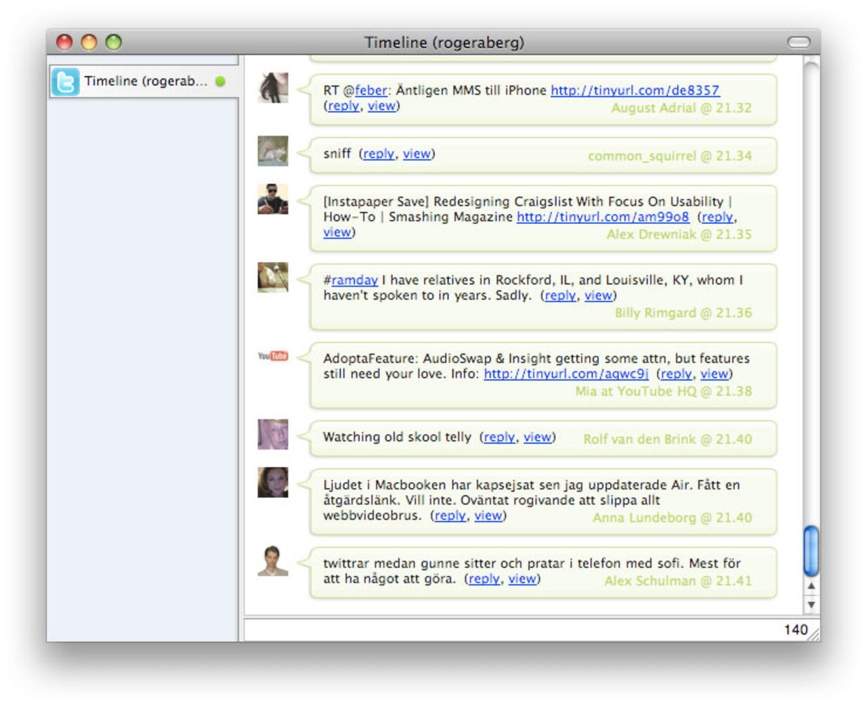The width and height of the screenshot is (867, 706).
Task: Open the tinyurl.com/aqwc9j YouTube link
Action: click(566, 374)
